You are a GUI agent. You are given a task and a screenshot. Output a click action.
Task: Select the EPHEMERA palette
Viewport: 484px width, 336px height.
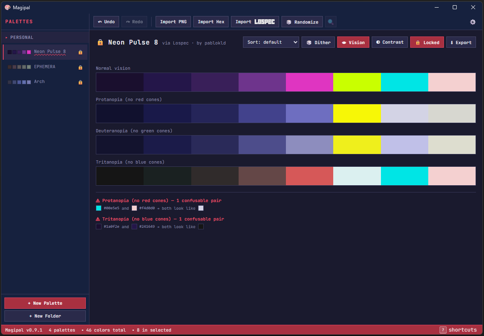click(x=45, y=67)
